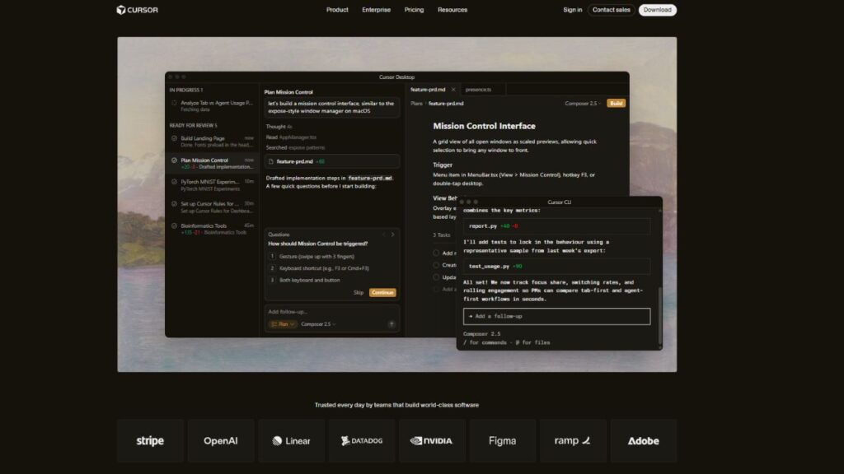The image size is (844, 474).
Task: Click the report.py file block in Cursor CLI
Action: click(x=556, y=226)
